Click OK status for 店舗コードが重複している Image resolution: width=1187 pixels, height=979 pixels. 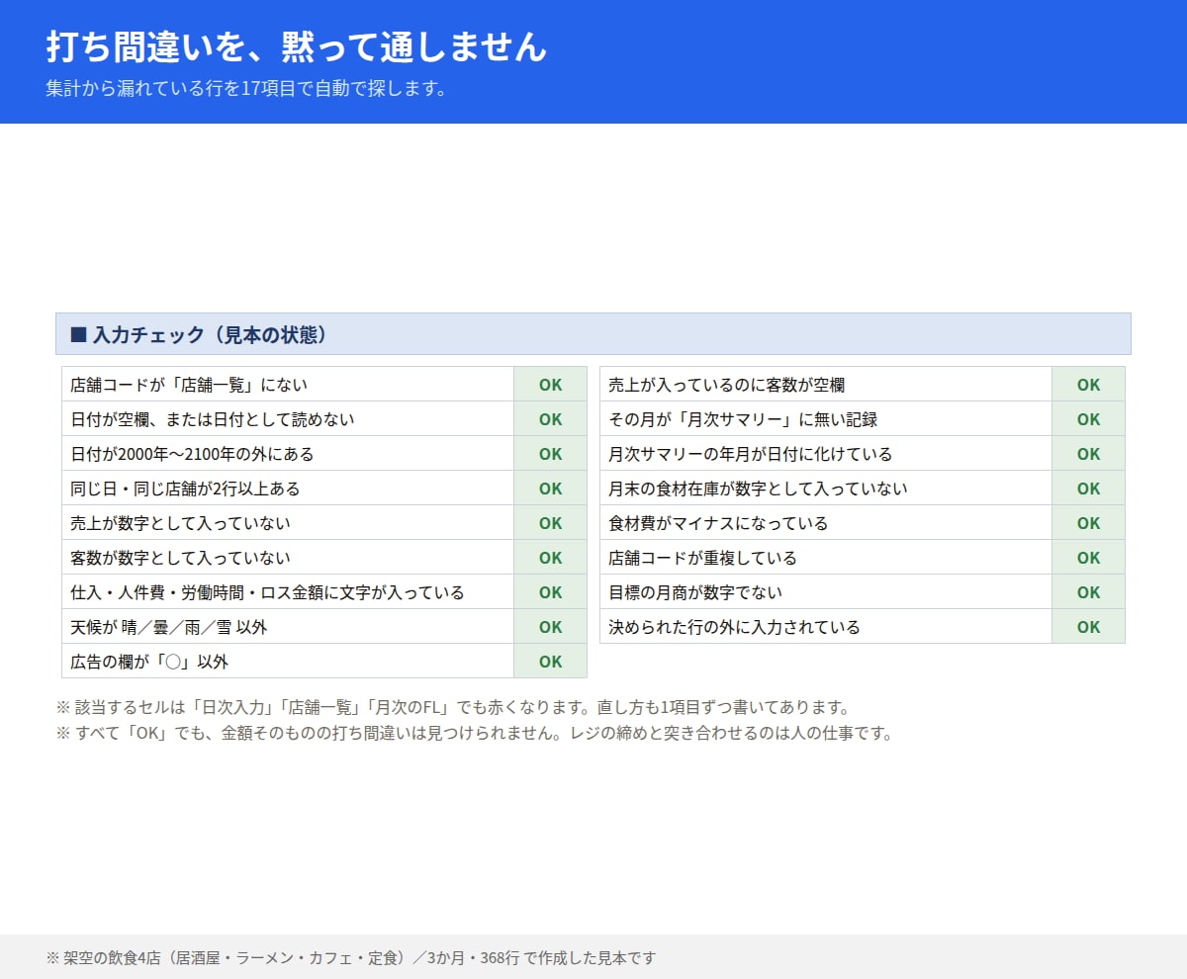pos(1088,558)
